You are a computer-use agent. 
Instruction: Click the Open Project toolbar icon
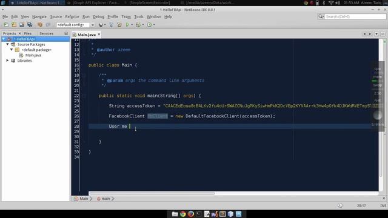[x=22, y=25]
